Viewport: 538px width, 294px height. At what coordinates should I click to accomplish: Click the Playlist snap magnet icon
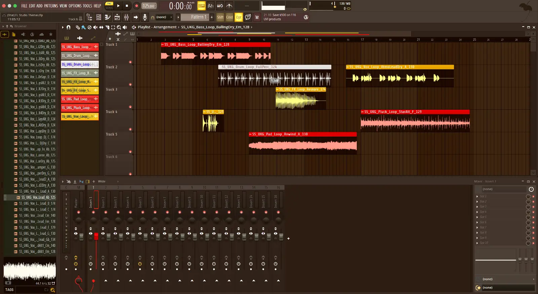[x=69, y=27]
